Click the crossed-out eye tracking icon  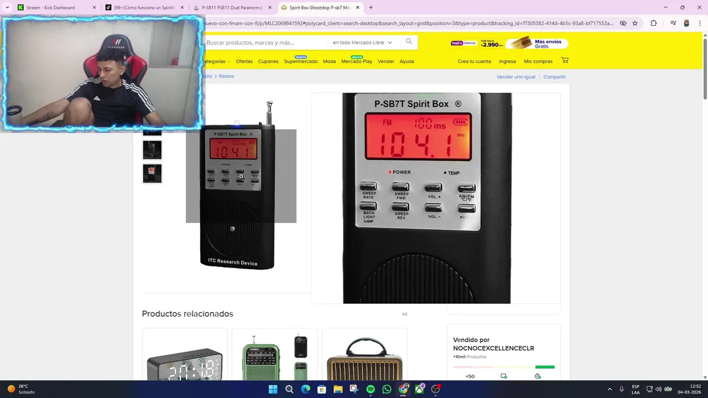[623, 23]
